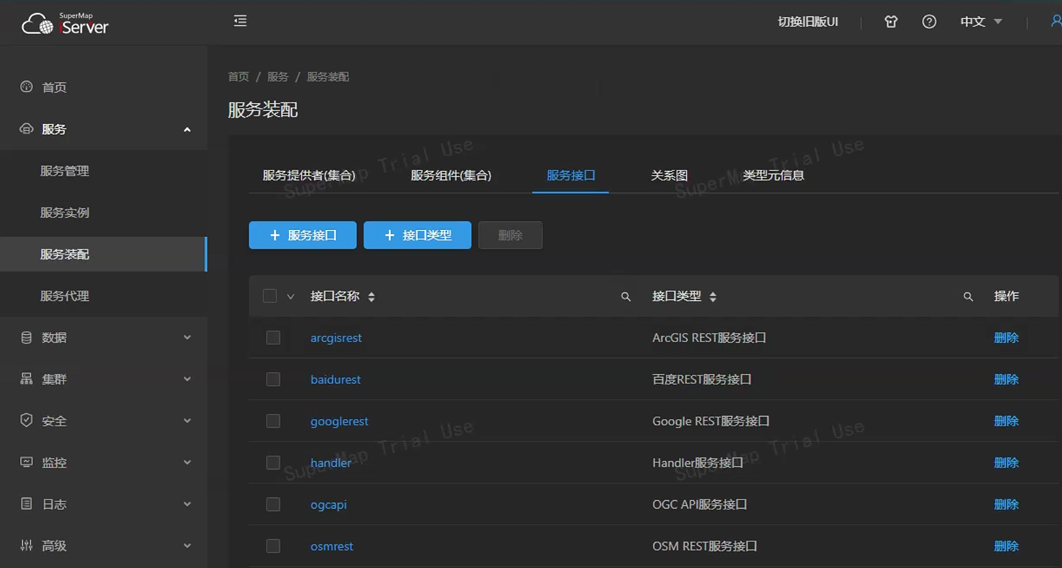
Task: Open the ogcapi interface link
Action: coord(329,505)
